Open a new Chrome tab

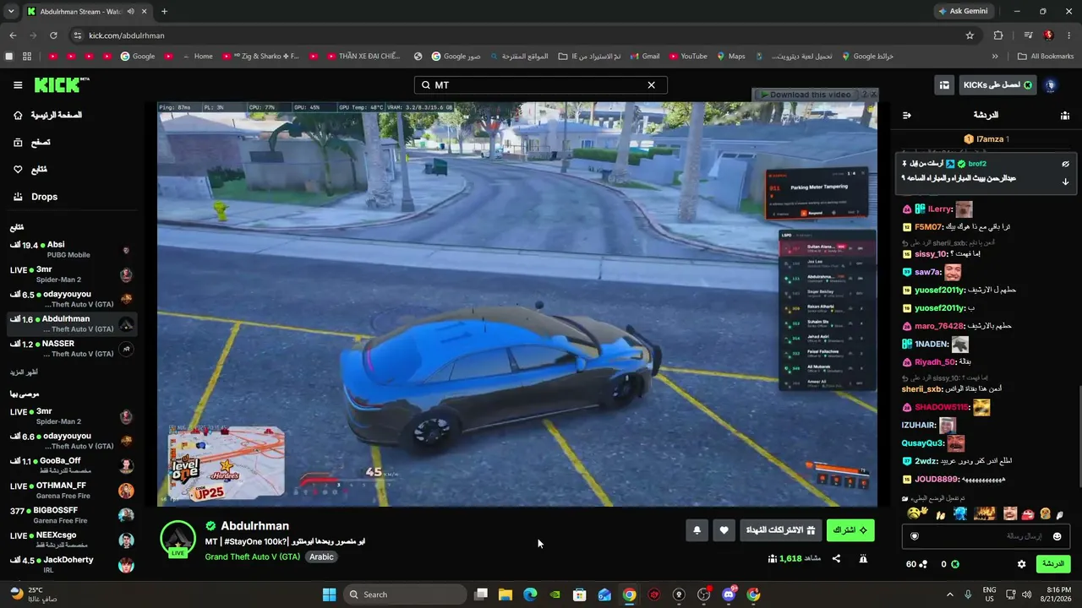(x=164, y=12)
